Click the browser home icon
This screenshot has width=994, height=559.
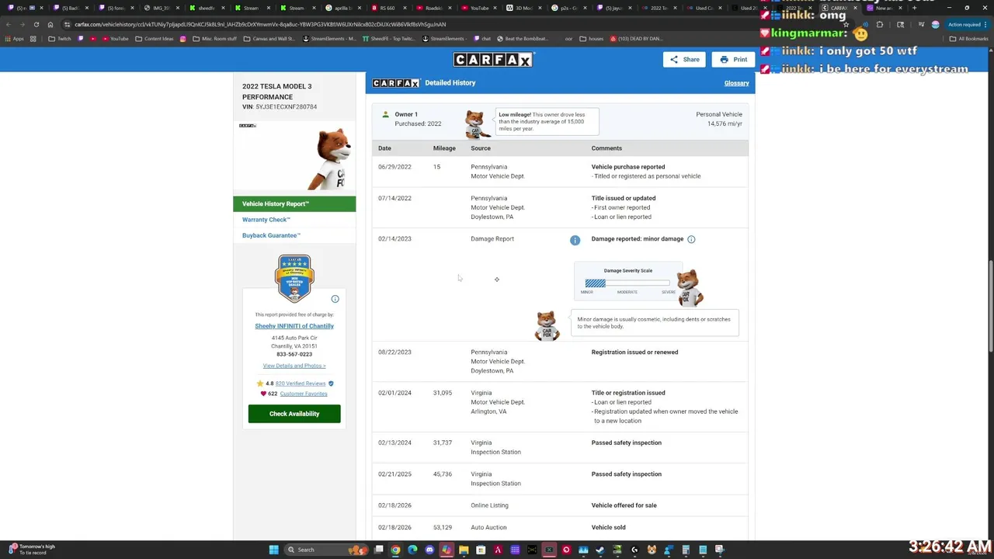[x=50, y=24]
